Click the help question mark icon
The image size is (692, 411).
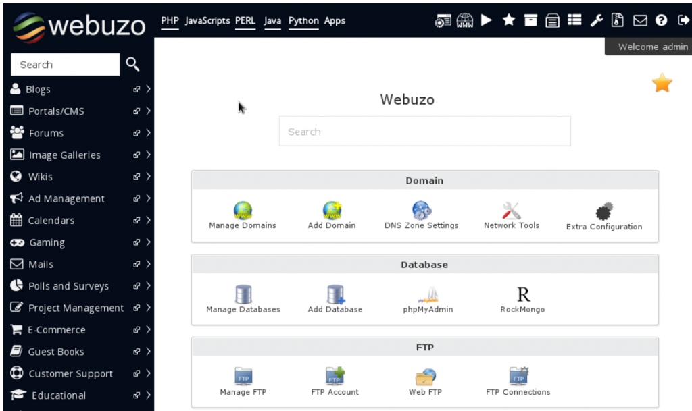click(661, 20)
